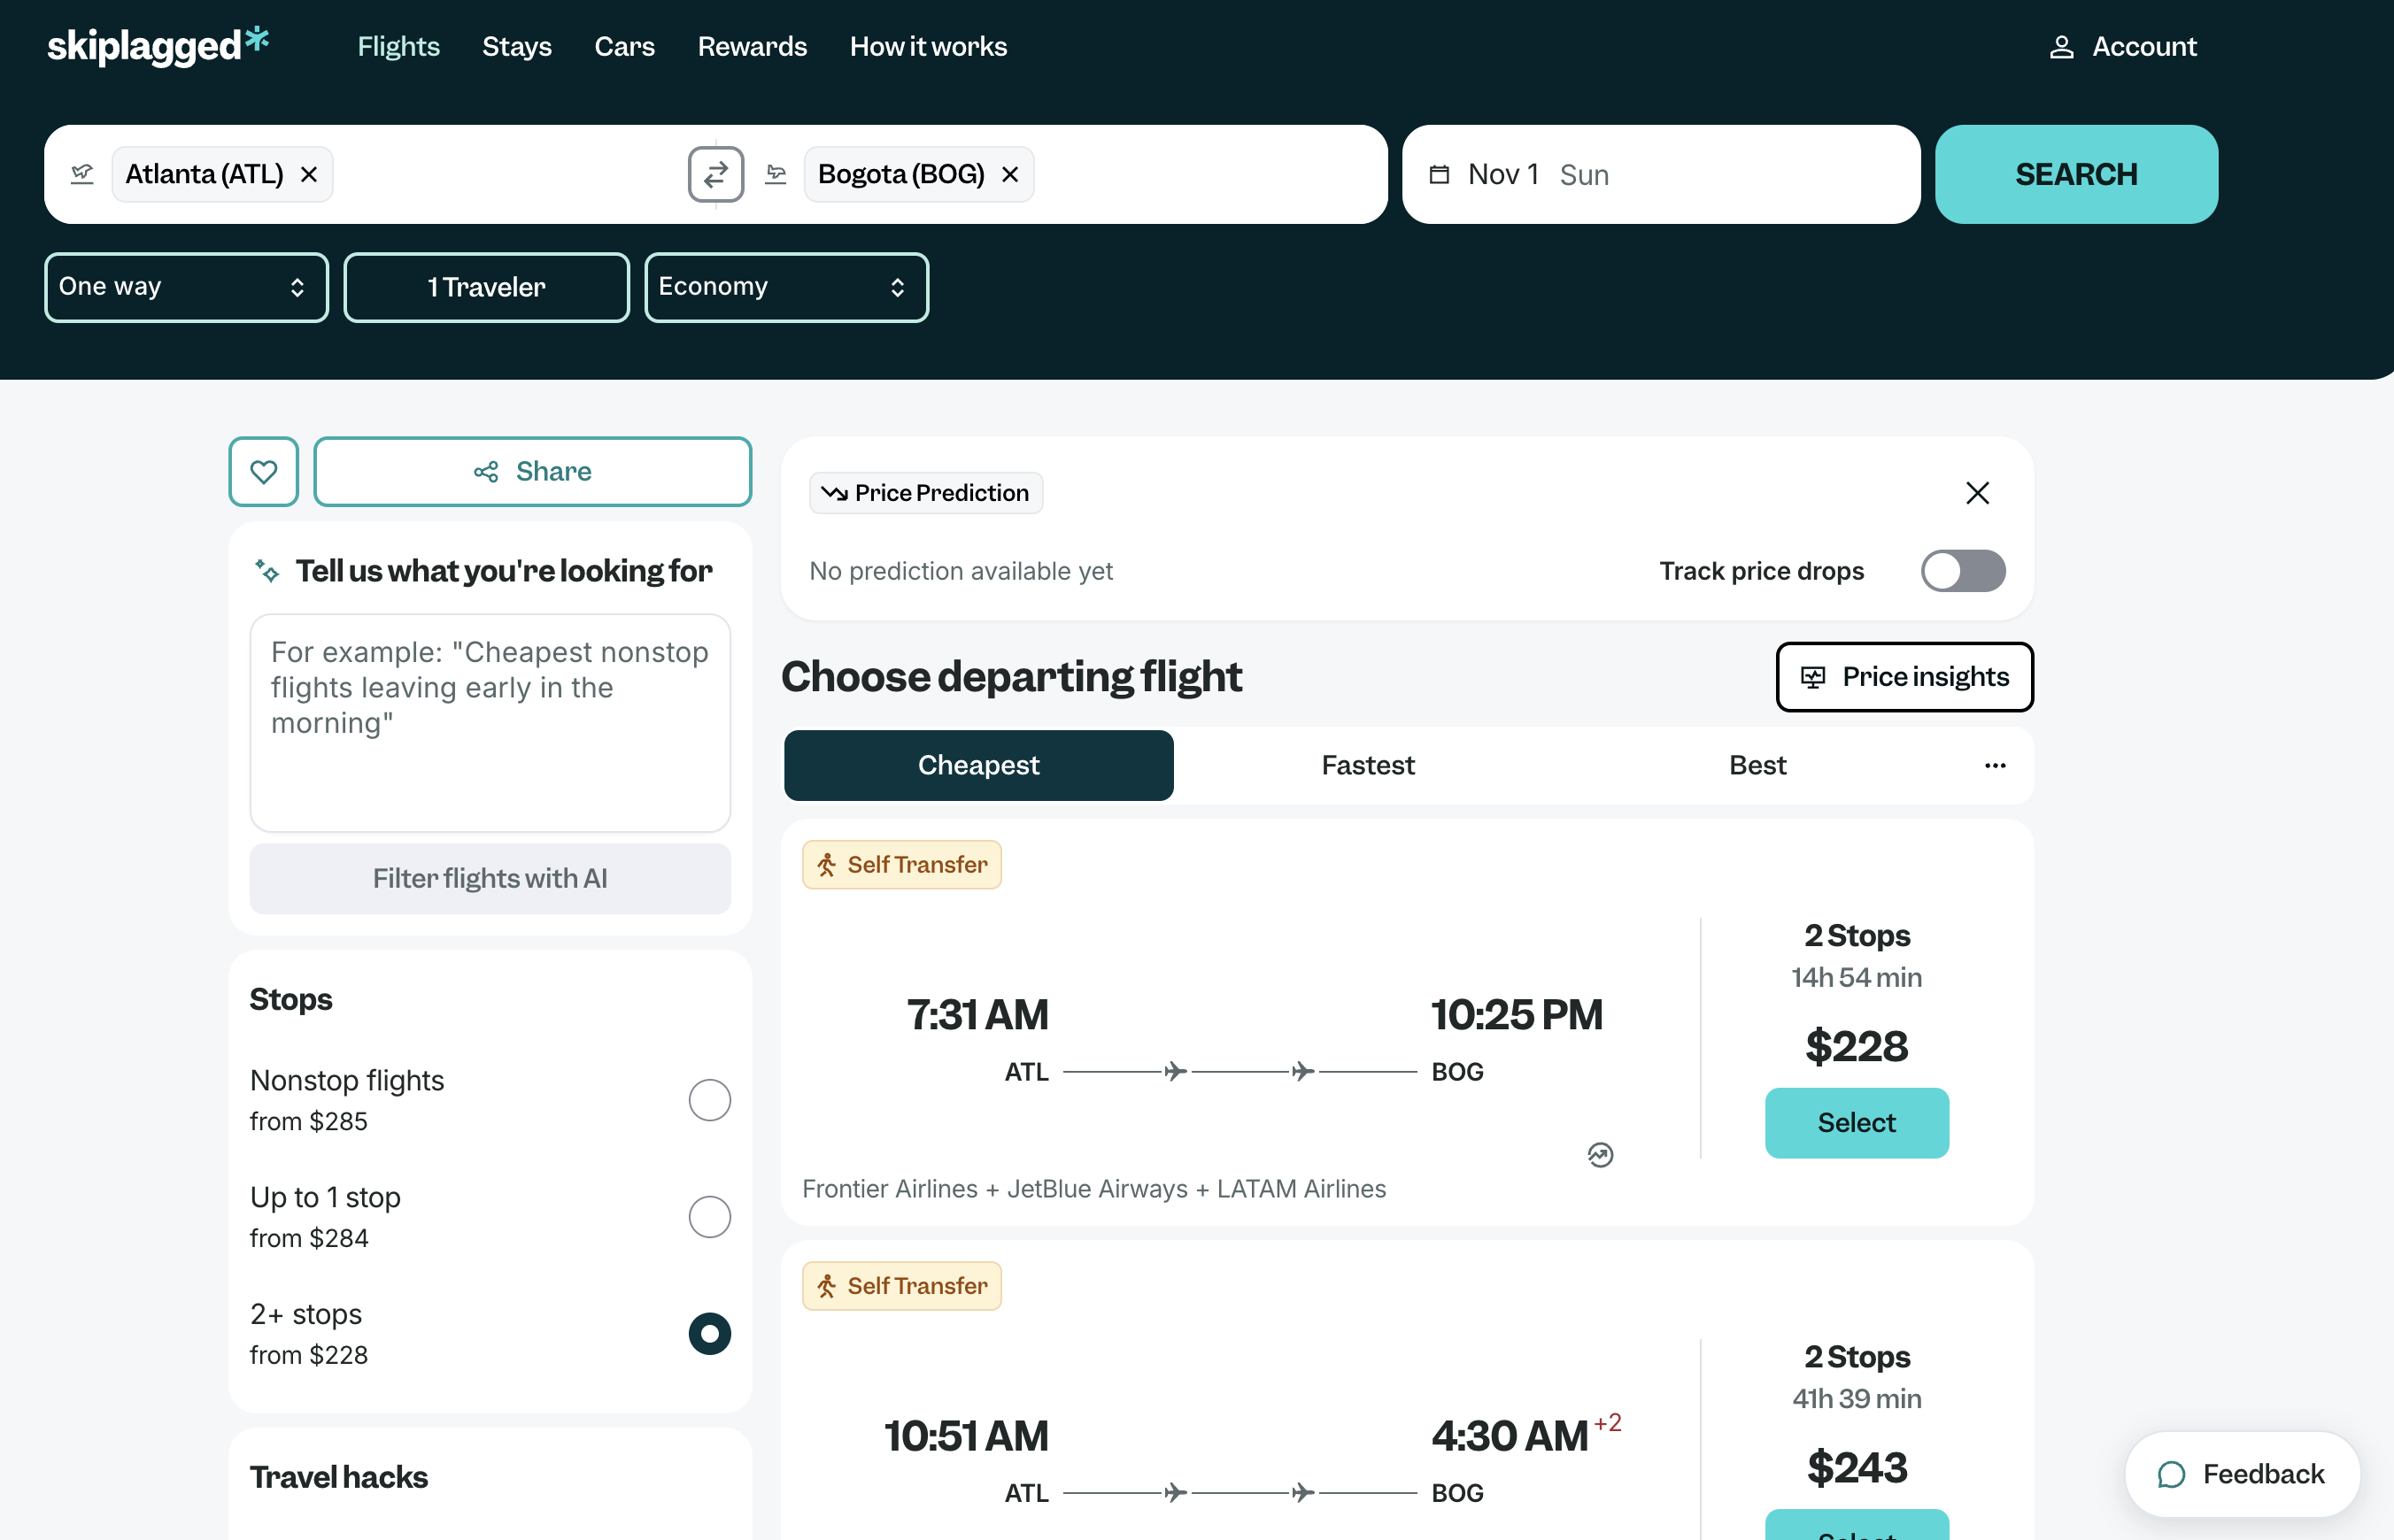Click the AI search description text box

click(490, 723)
